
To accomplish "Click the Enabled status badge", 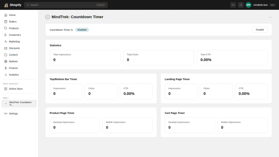I will 82,30.
